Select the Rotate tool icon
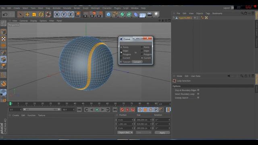Image resolution: width=258 pixels, height=145 pixels. point(41,14)
